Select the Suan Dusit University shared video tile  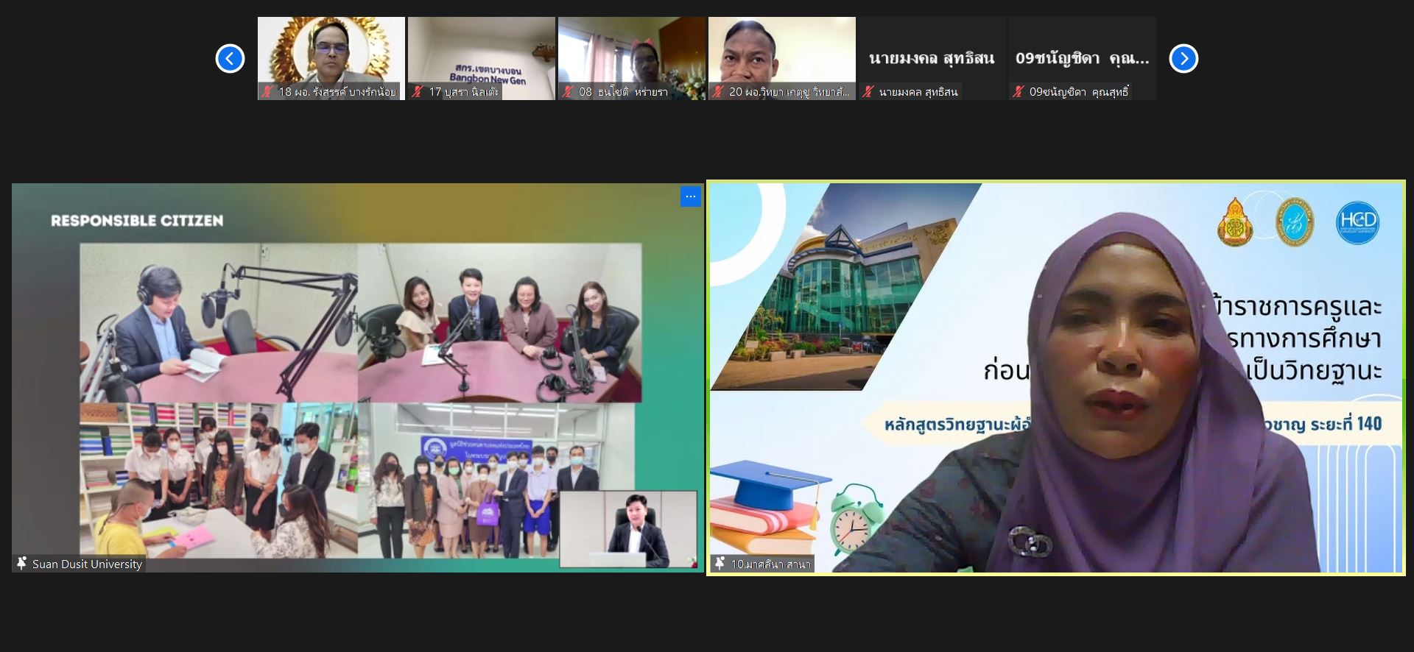(357, 378)
